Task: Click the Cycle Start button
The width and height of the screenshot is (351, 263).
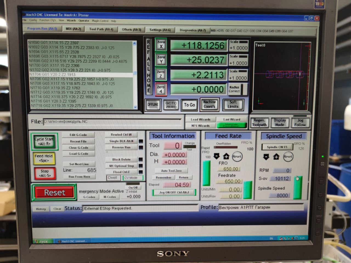Action: 44,141
